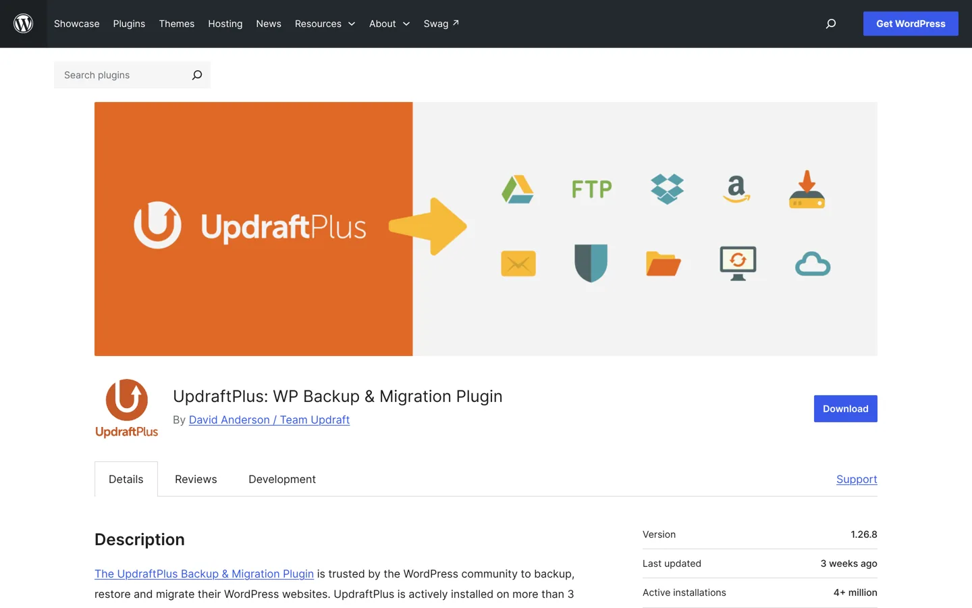Click the plugin title UpdraftPlus: WP Backup
This screenshot has width=972, height=608.
(337, 396)
